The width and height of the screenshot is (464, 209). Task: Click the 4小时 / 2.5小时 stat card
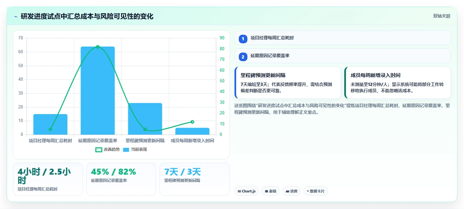(48, 179)
